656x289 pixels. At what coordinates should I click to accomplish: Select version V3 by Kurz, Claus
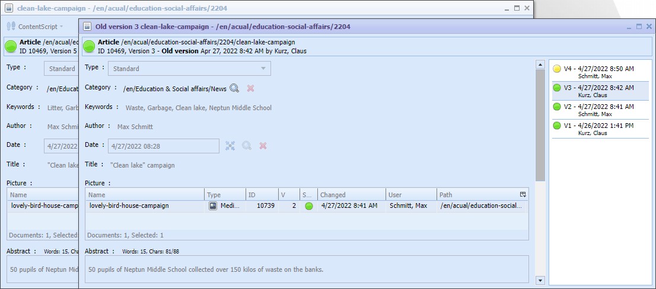600,91
